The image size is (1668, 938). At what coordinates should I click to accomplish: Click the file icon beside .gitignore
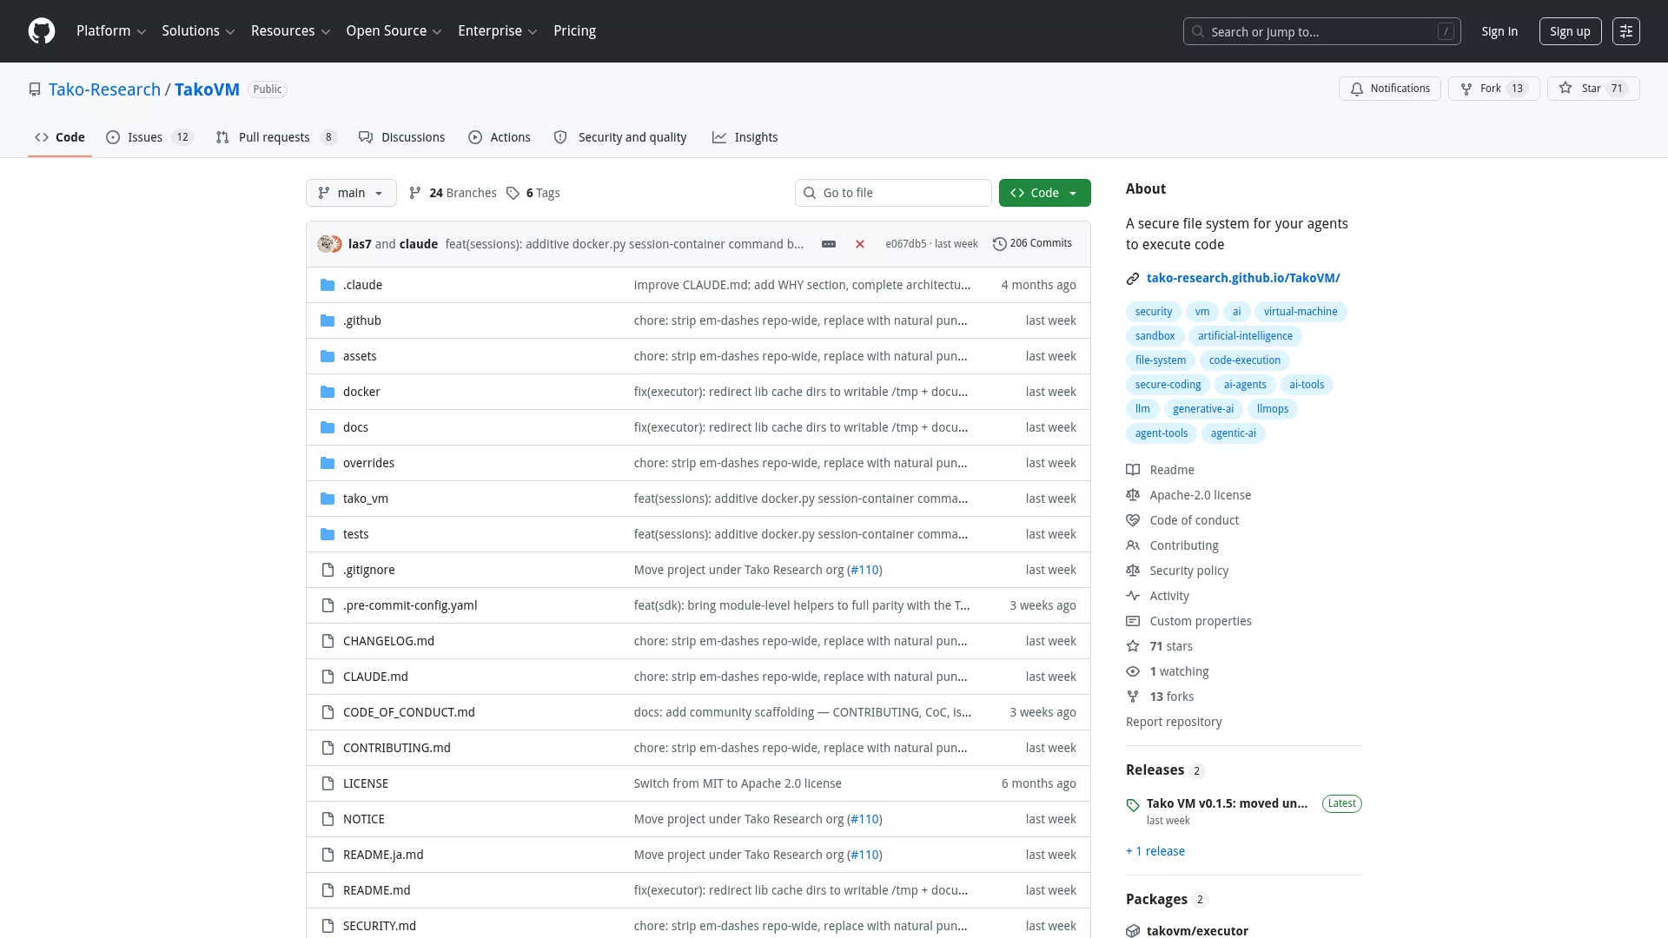click(328, 570)
